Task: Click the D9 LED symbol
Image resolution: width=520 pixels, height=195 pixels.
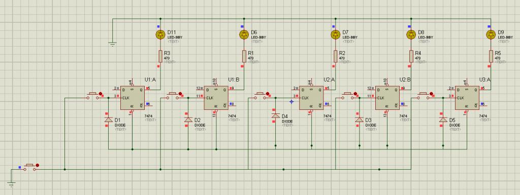Action: click(x=491, y=34)
